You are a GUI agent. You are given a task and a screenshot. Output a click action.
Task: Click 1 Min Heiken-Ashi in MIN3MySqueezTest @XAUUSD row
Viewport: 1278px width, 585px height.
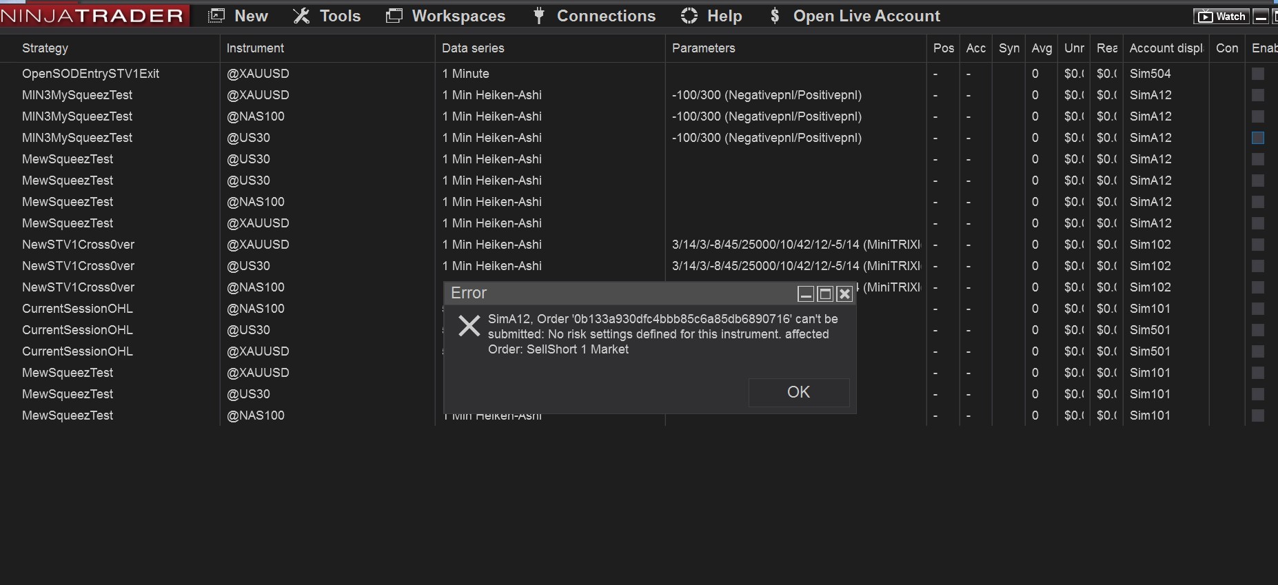(x=492, y=95)
